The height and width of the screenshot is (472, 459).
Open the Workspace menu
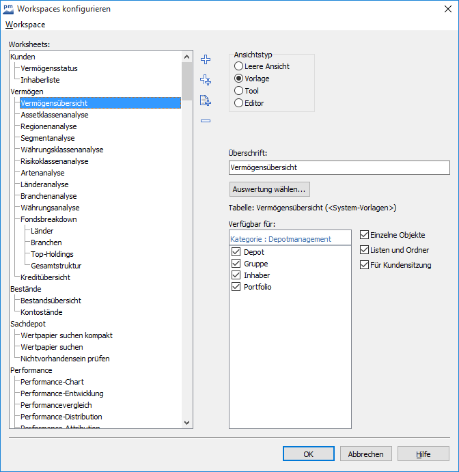click(x=25, y=25)
